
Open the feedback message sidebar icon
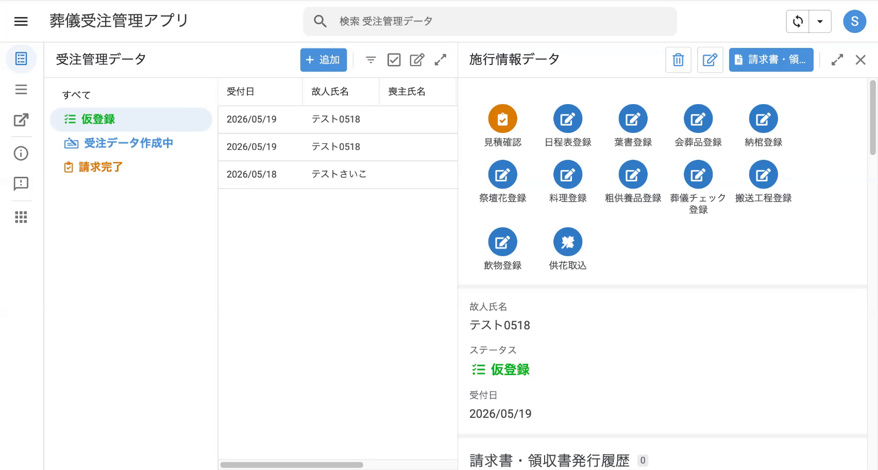[x=21, y=184]
